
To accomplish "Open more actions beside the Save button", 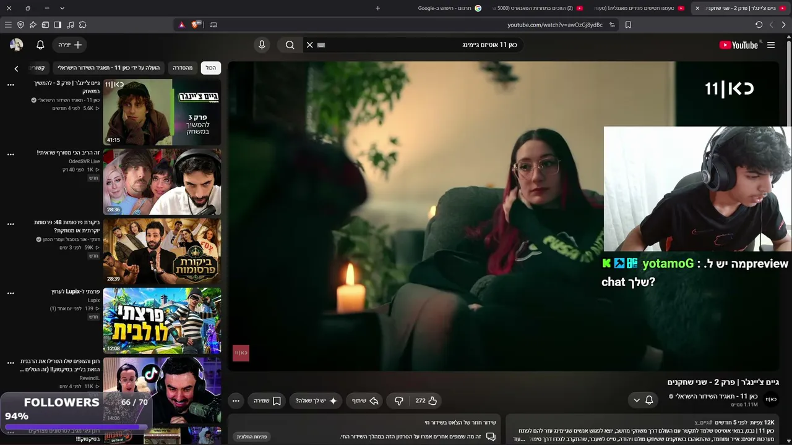I will 236,400.
